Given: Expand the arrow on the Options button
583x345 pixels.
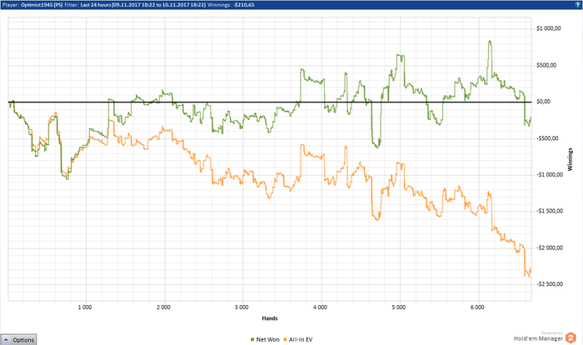Looking at the screenshot, I should point(6,339).
